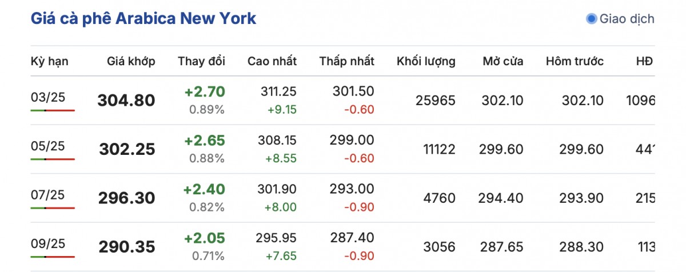Select the 03/25 contract term
The width and height of the screenshot is (686, 272).
[x=48, y=97]
